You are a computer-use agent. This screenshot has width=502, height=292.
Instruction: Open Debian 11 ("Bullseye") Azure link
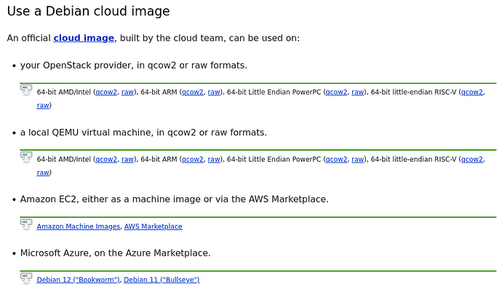pos(162,280)
